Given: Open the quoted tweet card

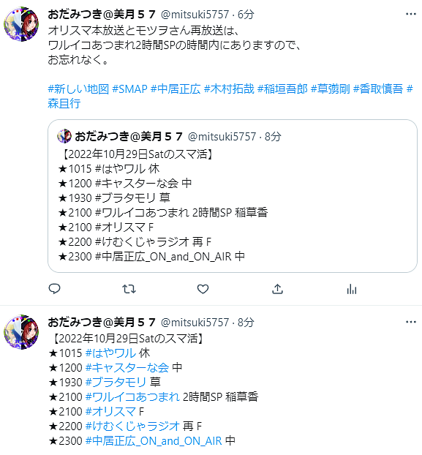Looking at the screenshot, I should (233, 196).
